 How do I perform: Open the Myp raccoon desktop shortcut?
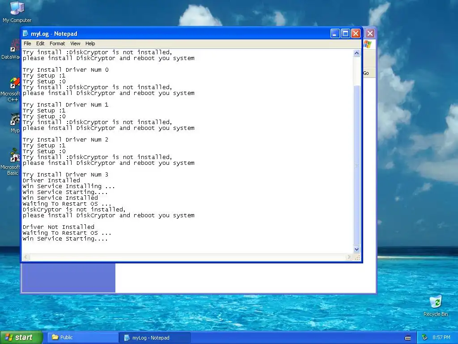(x=15, y=123)
